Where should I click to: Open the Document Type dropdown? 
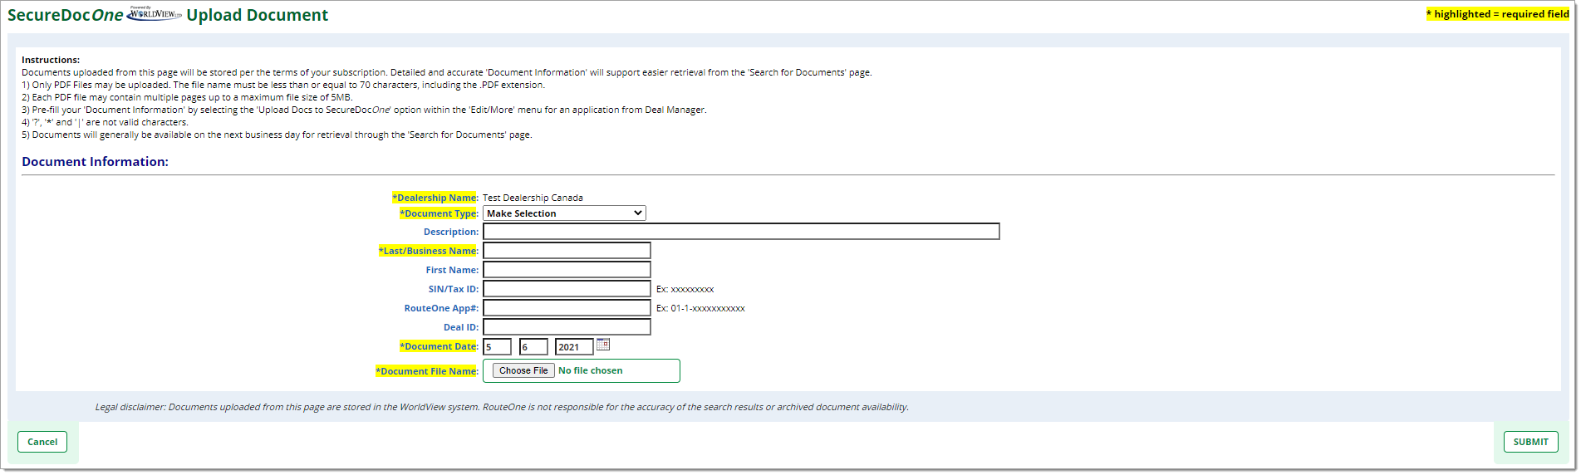564,213
